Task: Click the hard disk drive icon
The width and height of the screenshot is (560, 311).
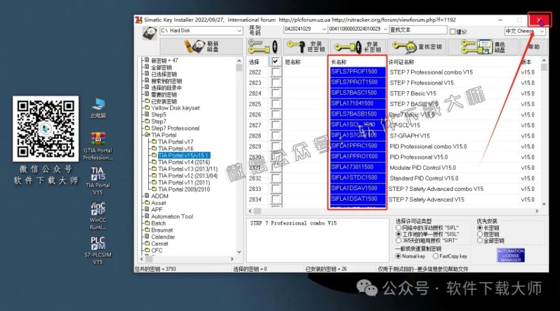Action: coord(150,33)
